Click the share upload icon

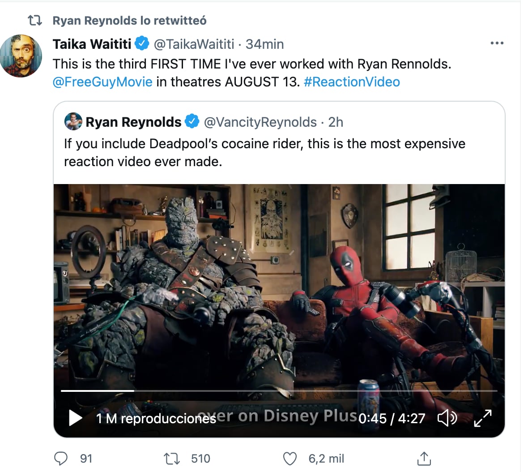(x=424, y=459)
